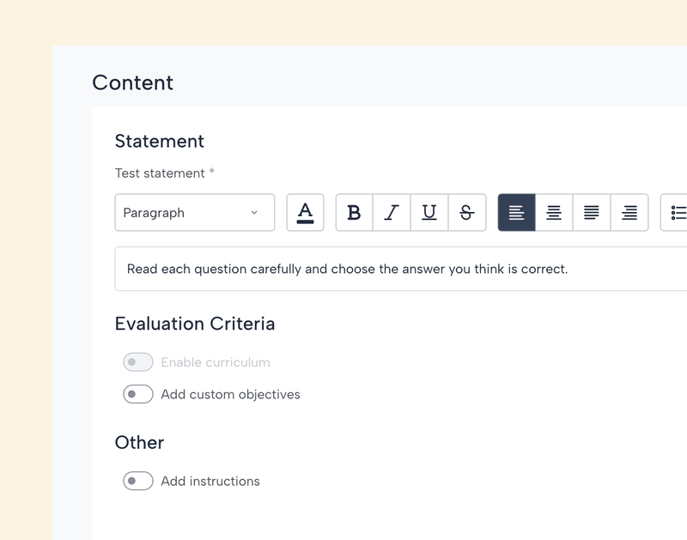Center align the text
This screenshot has height=540, width=687.
point(554,213)
